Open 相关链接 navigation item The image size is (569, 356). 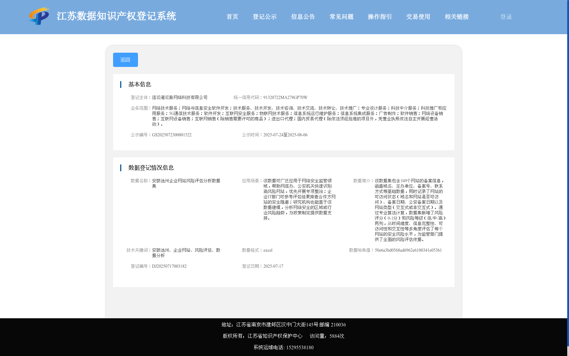[x=457, y=17]
